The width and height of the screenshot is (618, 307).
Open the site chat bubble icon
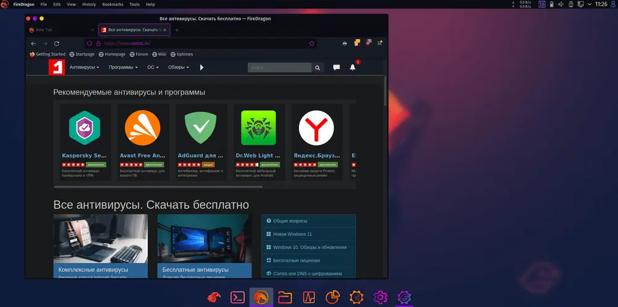coord(336,67)
